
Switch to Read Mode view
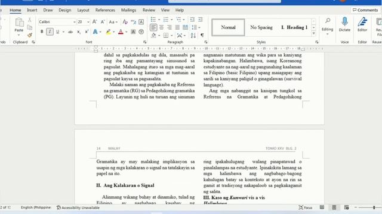click(322, 207)
